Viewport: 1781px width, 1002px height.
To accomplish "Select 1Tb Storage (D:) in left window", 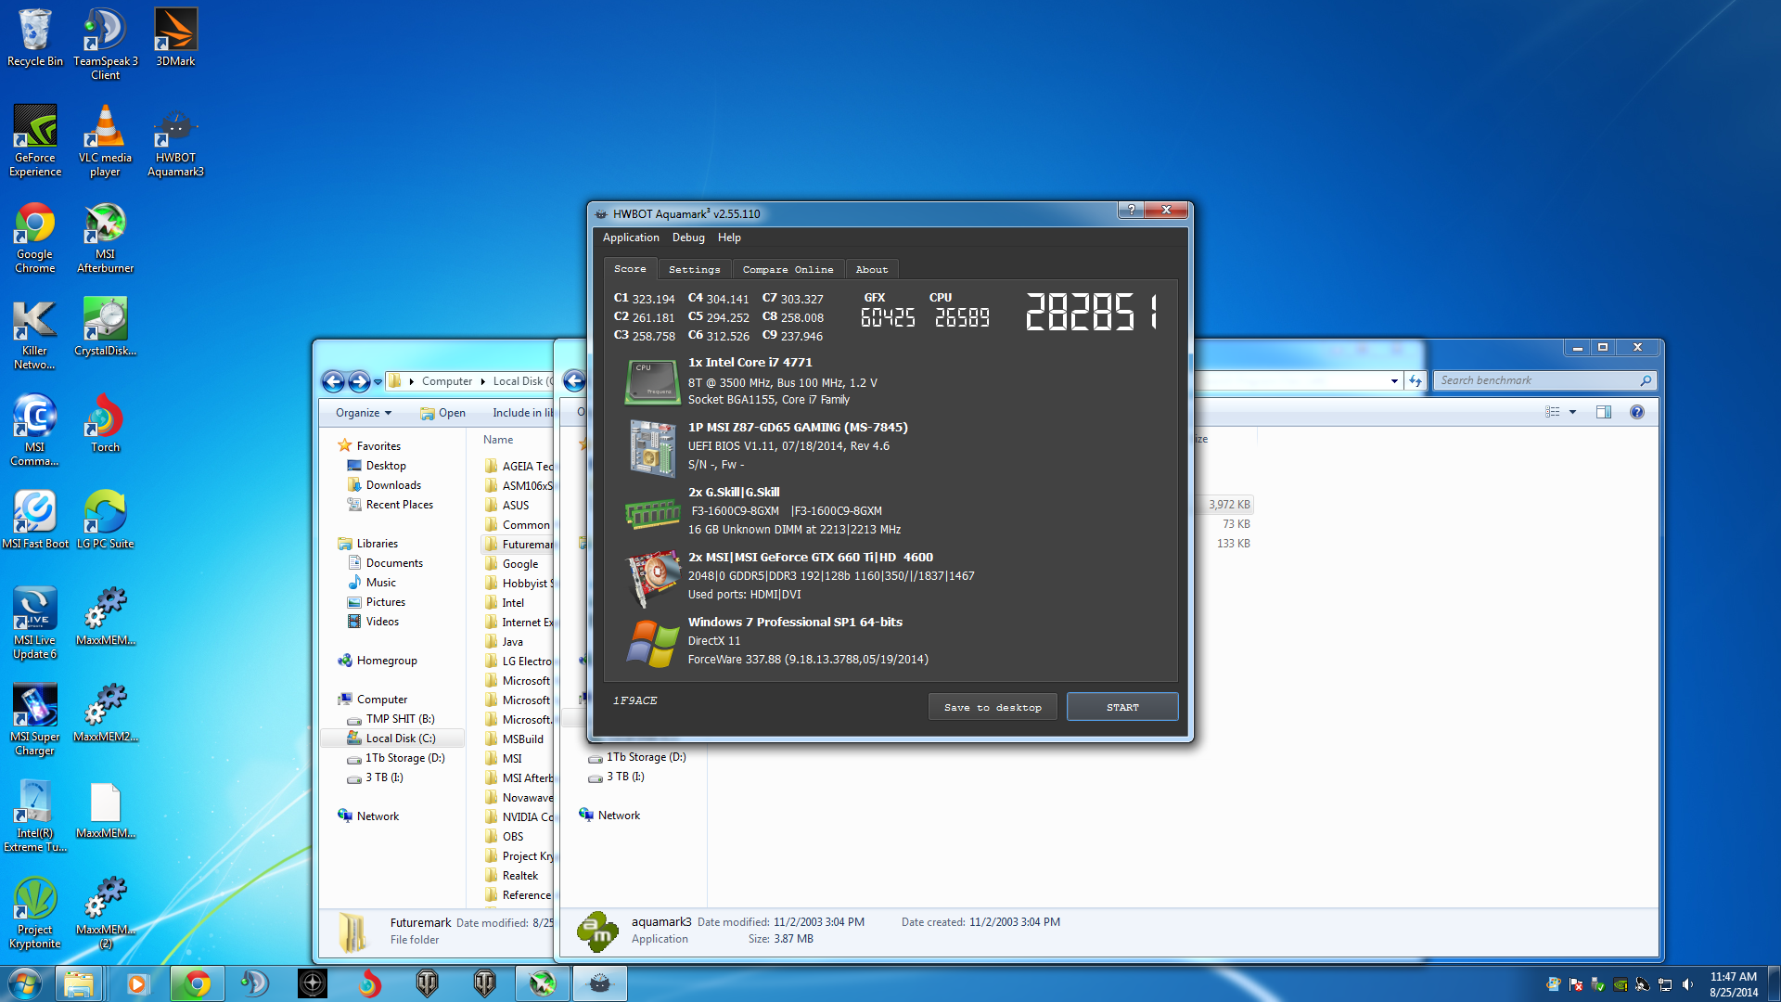I will [404, 758].
